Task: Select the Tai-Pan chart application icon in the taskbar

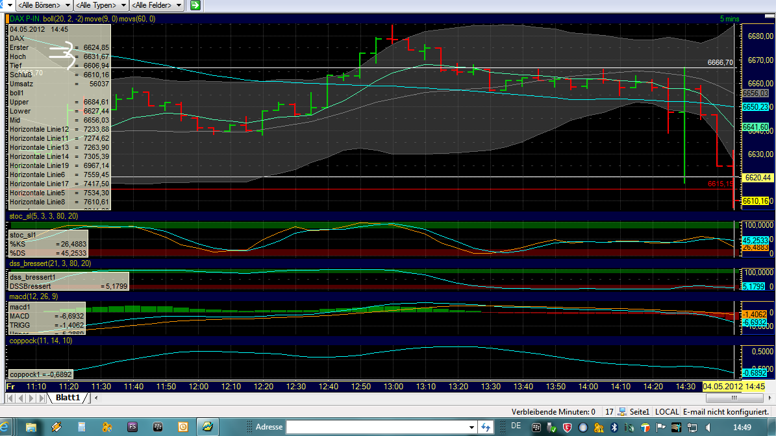Action: coord(207,426)
